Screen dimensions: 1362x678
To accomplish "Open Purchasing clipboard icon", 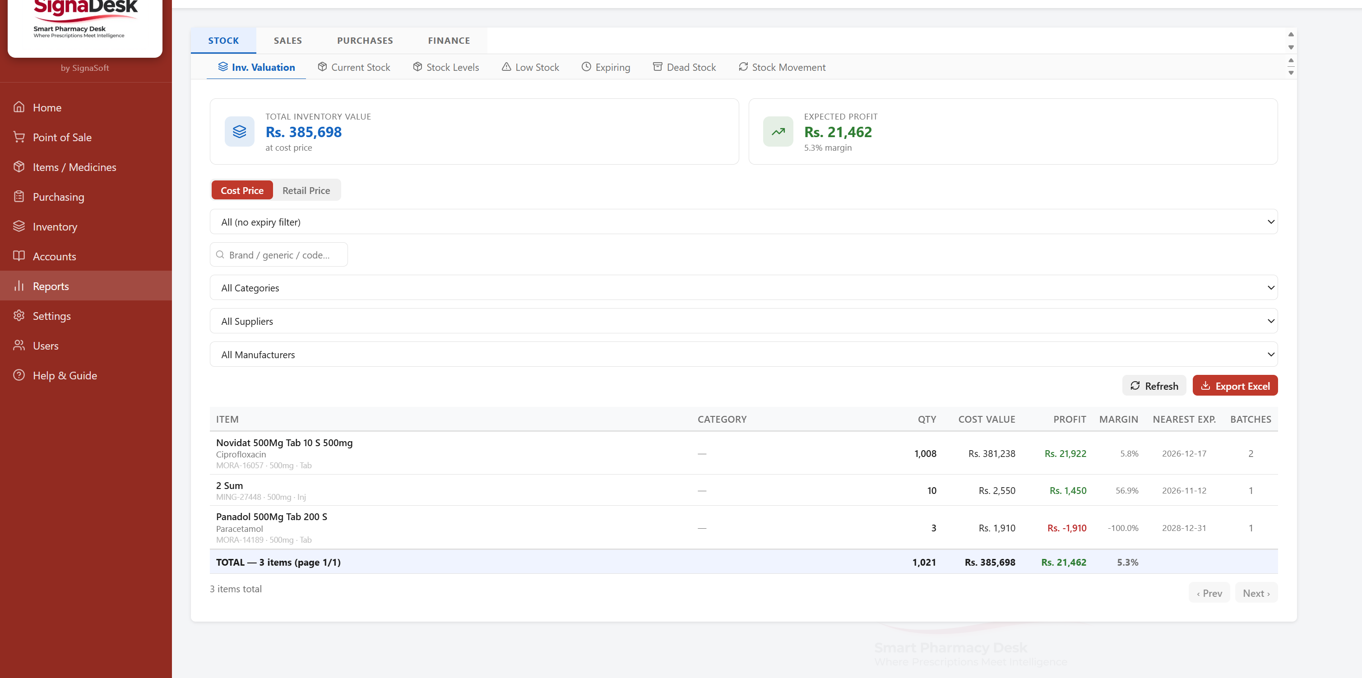I will tap(19, 197).
